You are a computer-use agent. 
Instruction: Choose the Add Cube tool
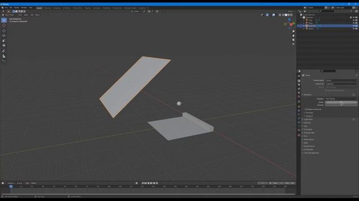(4, 61)
